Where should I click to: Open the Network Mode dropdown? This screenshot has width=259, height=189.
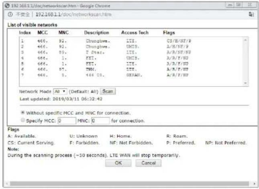point(60,91)
